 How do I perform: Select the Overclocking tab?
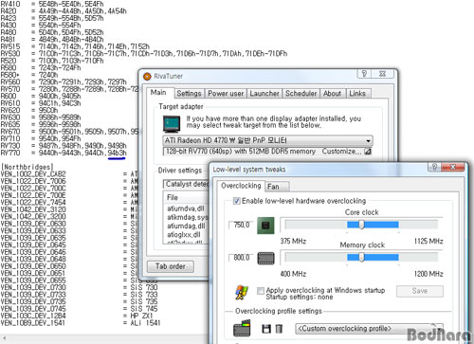point(241,186)
